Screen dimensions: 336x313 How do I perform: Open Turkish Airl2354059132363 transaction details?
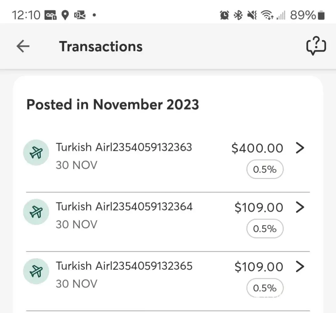coord(124,147)
